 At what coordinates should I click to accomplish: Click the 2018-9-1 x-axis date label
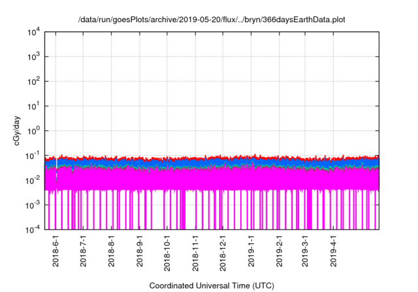[x=139, y=251]
